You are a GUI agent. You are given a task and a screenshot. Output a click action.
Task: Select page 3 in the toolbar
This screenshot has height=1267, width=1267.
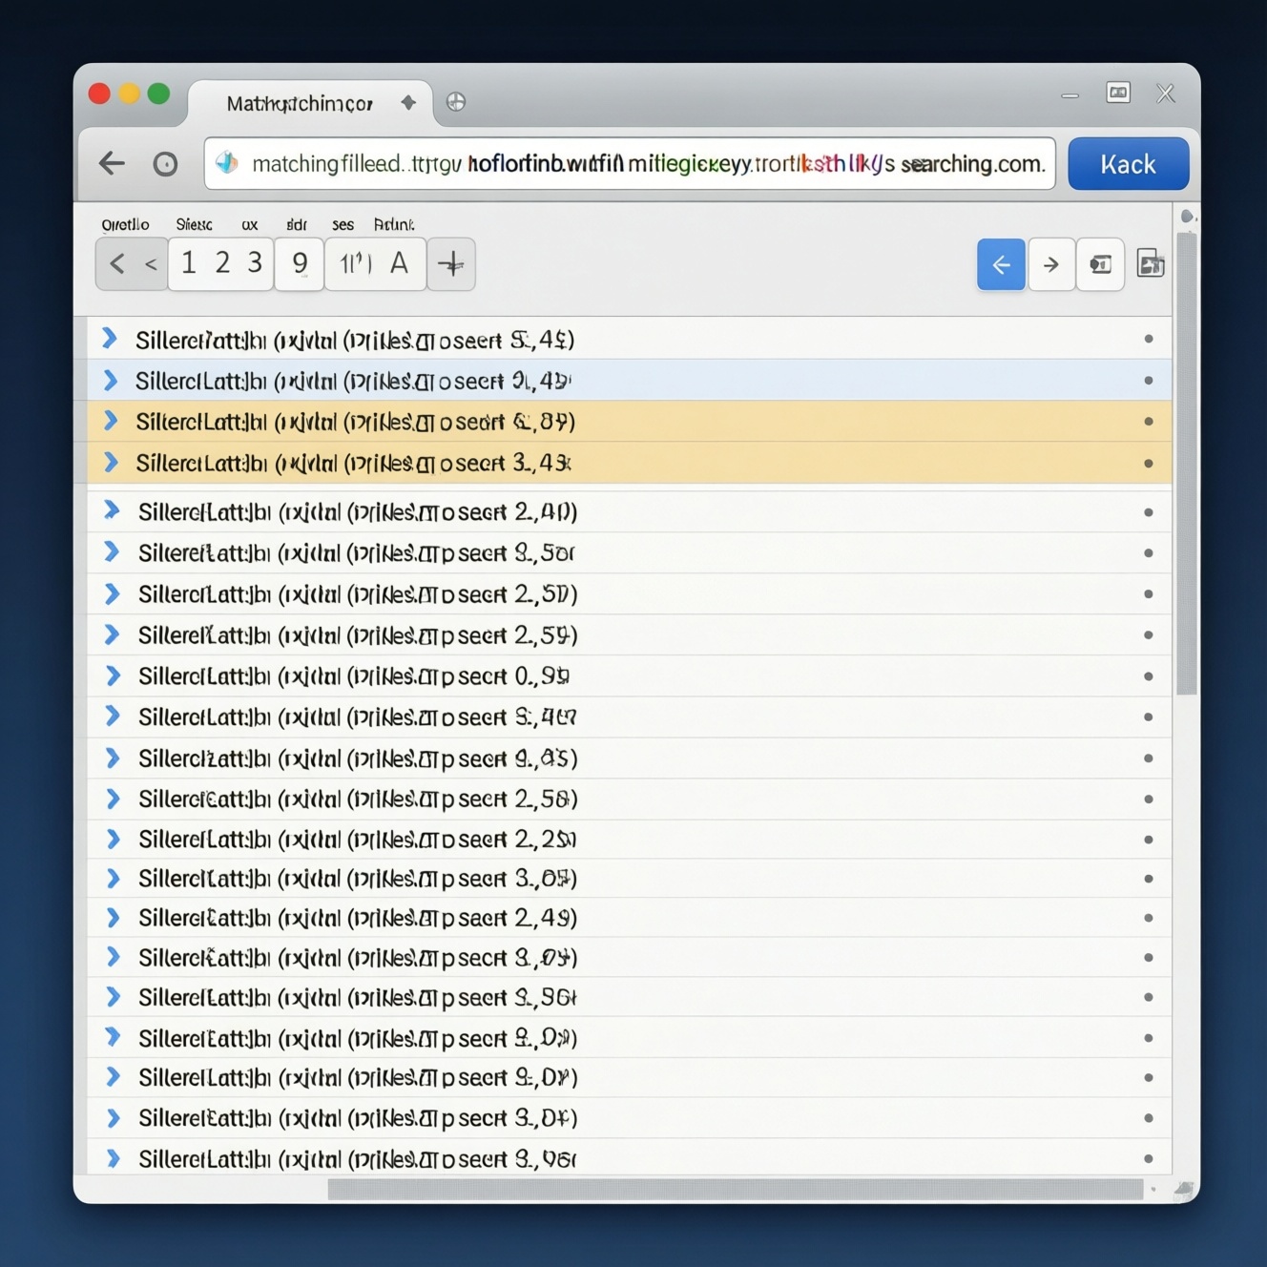[x=255, y=263]
